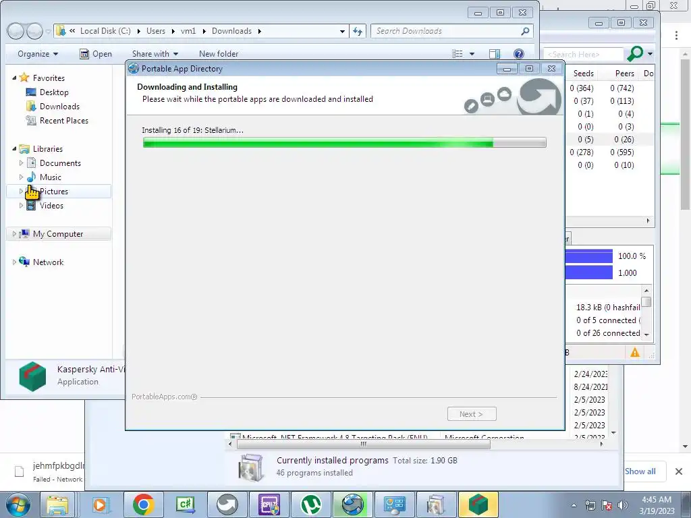The height and width of the screenshot is (518, 691).
Task: Open Google Chrome from the taskbar
Action: [143, 505]
